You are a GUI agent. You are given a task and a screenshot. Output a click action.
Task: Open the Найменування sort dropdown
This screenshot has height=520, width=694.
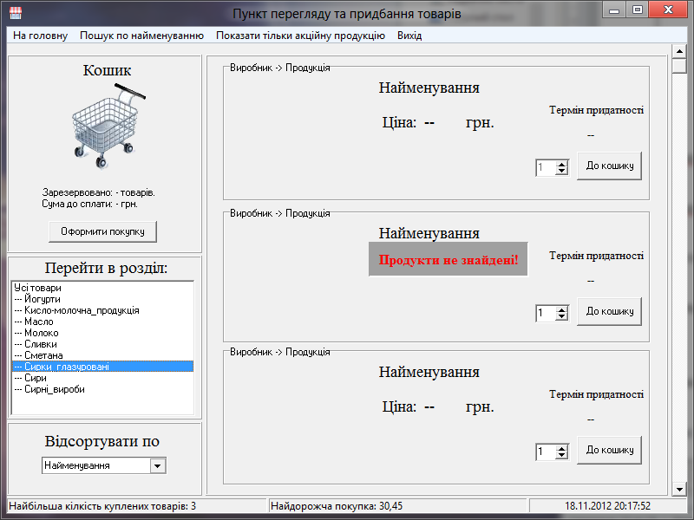point(158,465)
